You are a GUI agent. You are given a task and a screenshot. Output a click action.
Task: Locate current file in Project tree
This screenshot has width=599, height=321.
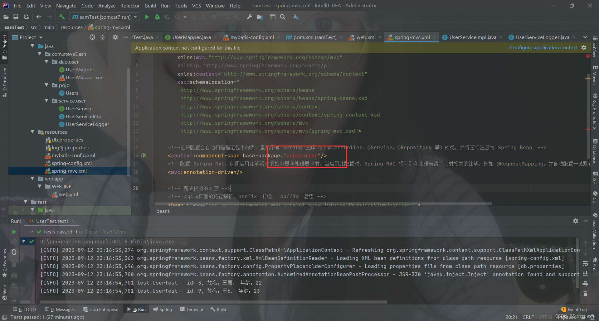[92, 37]
